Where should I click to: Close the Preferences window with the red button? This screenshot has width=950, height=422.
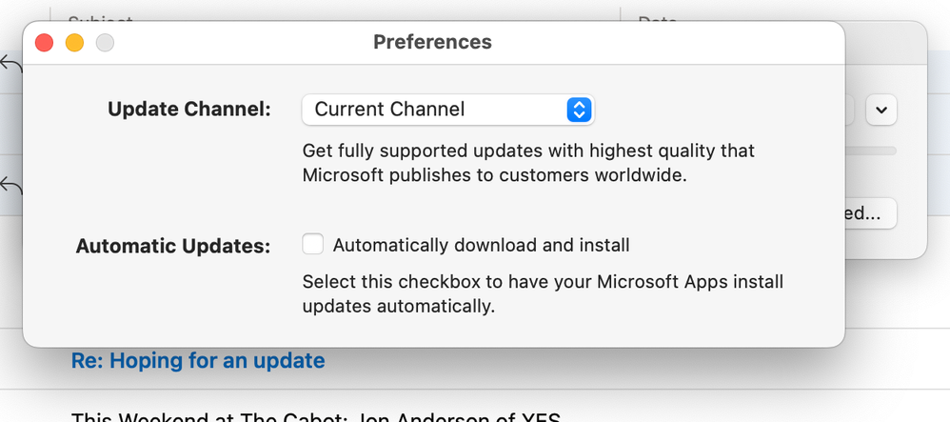(x=44, y=43)
